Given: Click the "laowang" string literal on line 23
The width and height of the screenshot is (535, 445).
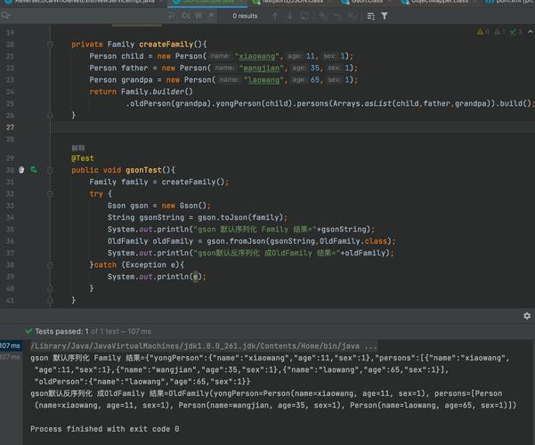Looking at the screenshot, I should coord(263,80).
